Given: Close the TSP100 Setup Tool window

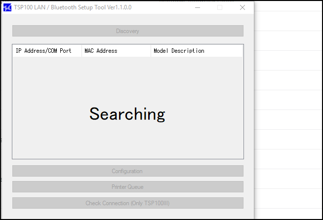Looking at the screenshot, I should (242, 7).
